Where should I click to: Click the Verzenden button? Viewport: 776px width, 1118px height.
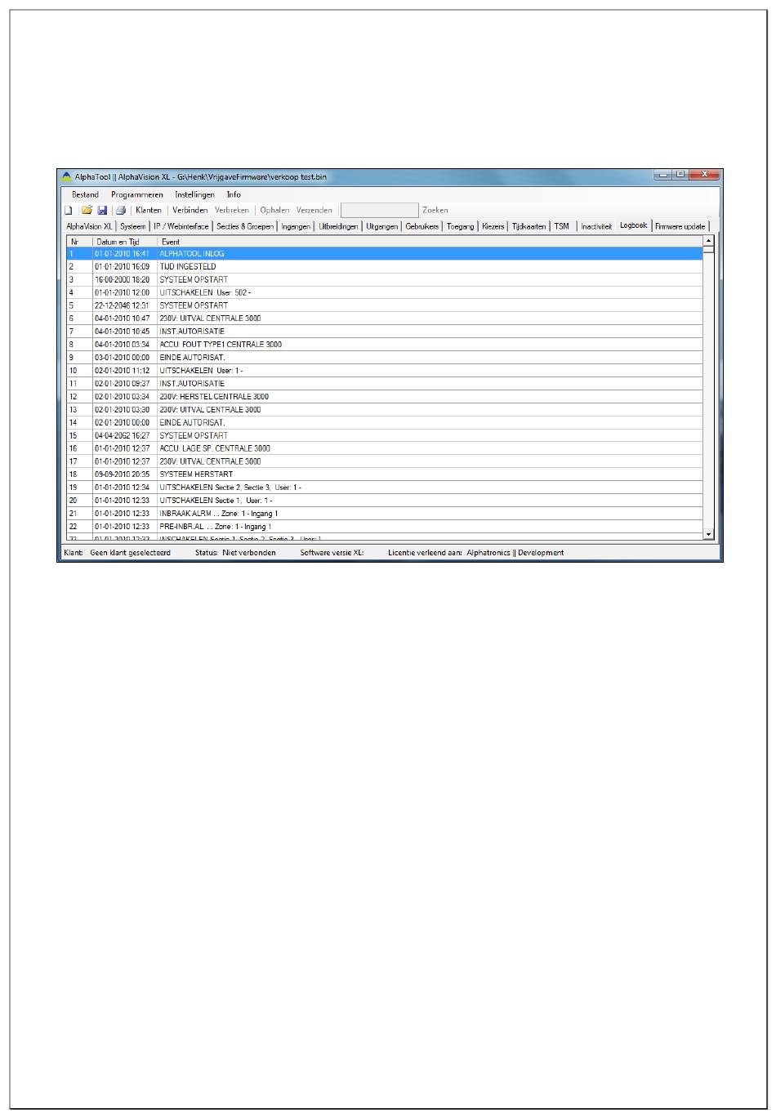(x=314, y=210)
